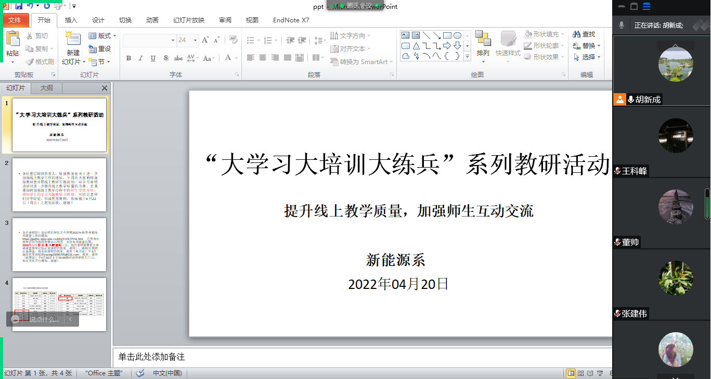Select the right arrow shape in gallery
Image resolution: width=711 pixels, height=379 pixels.
[x=447, y=46]
